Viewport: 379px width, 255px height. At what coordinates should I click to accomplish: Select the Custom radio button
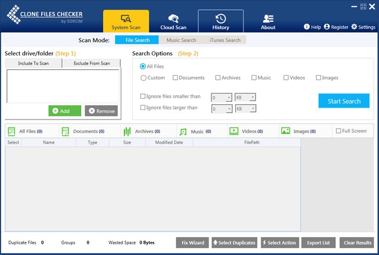tap(143, 78)
